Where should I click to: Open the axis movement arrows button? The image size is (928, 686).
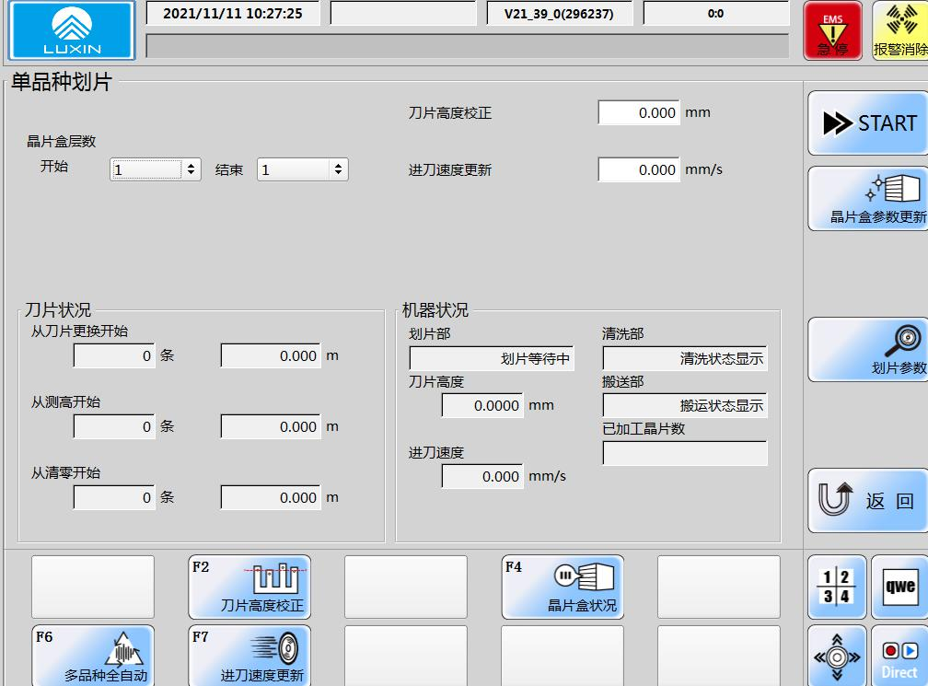[x=837, y=657]
